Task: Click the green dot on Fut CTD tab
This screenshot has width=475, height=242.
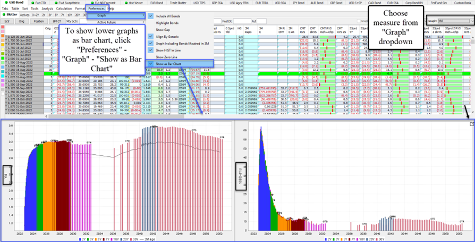Action: tap(33, 3)
